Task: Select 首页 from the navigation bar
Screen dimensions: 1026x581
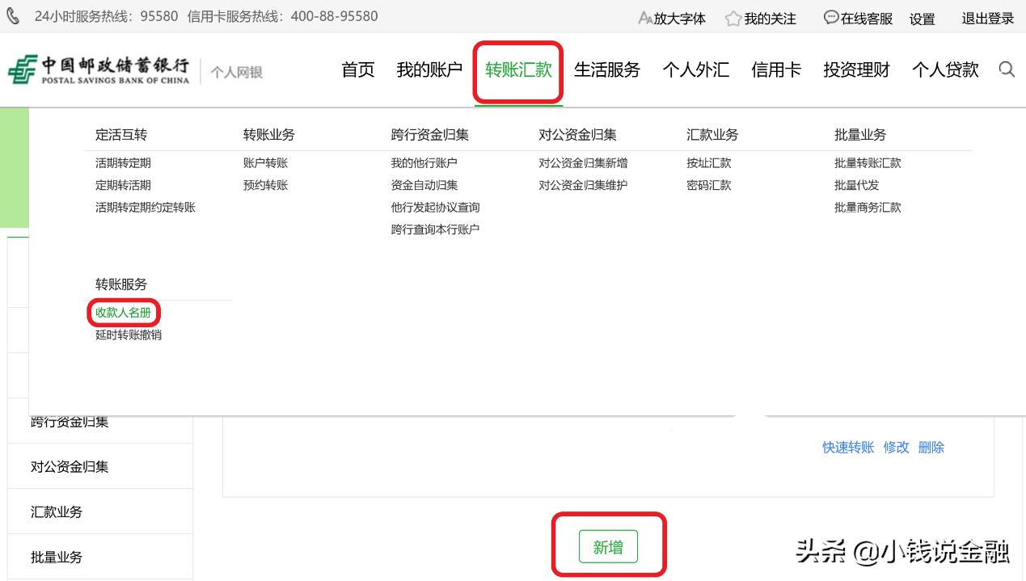Action: coord(357,70)
